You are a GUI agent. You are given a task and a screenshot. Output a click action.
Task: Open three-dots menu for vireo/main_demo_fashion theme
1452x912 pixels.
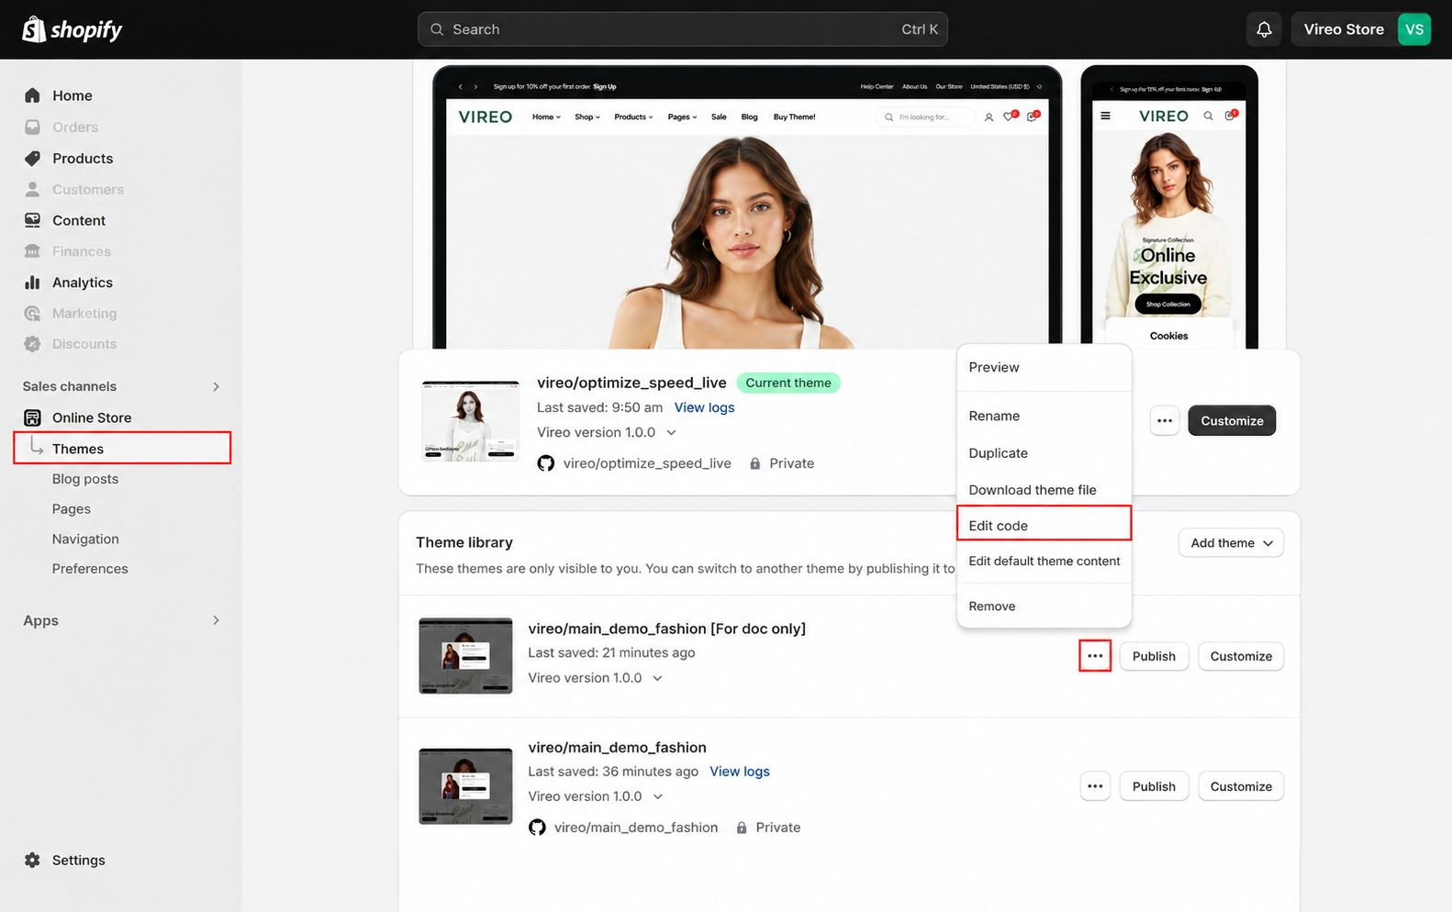1095,786
